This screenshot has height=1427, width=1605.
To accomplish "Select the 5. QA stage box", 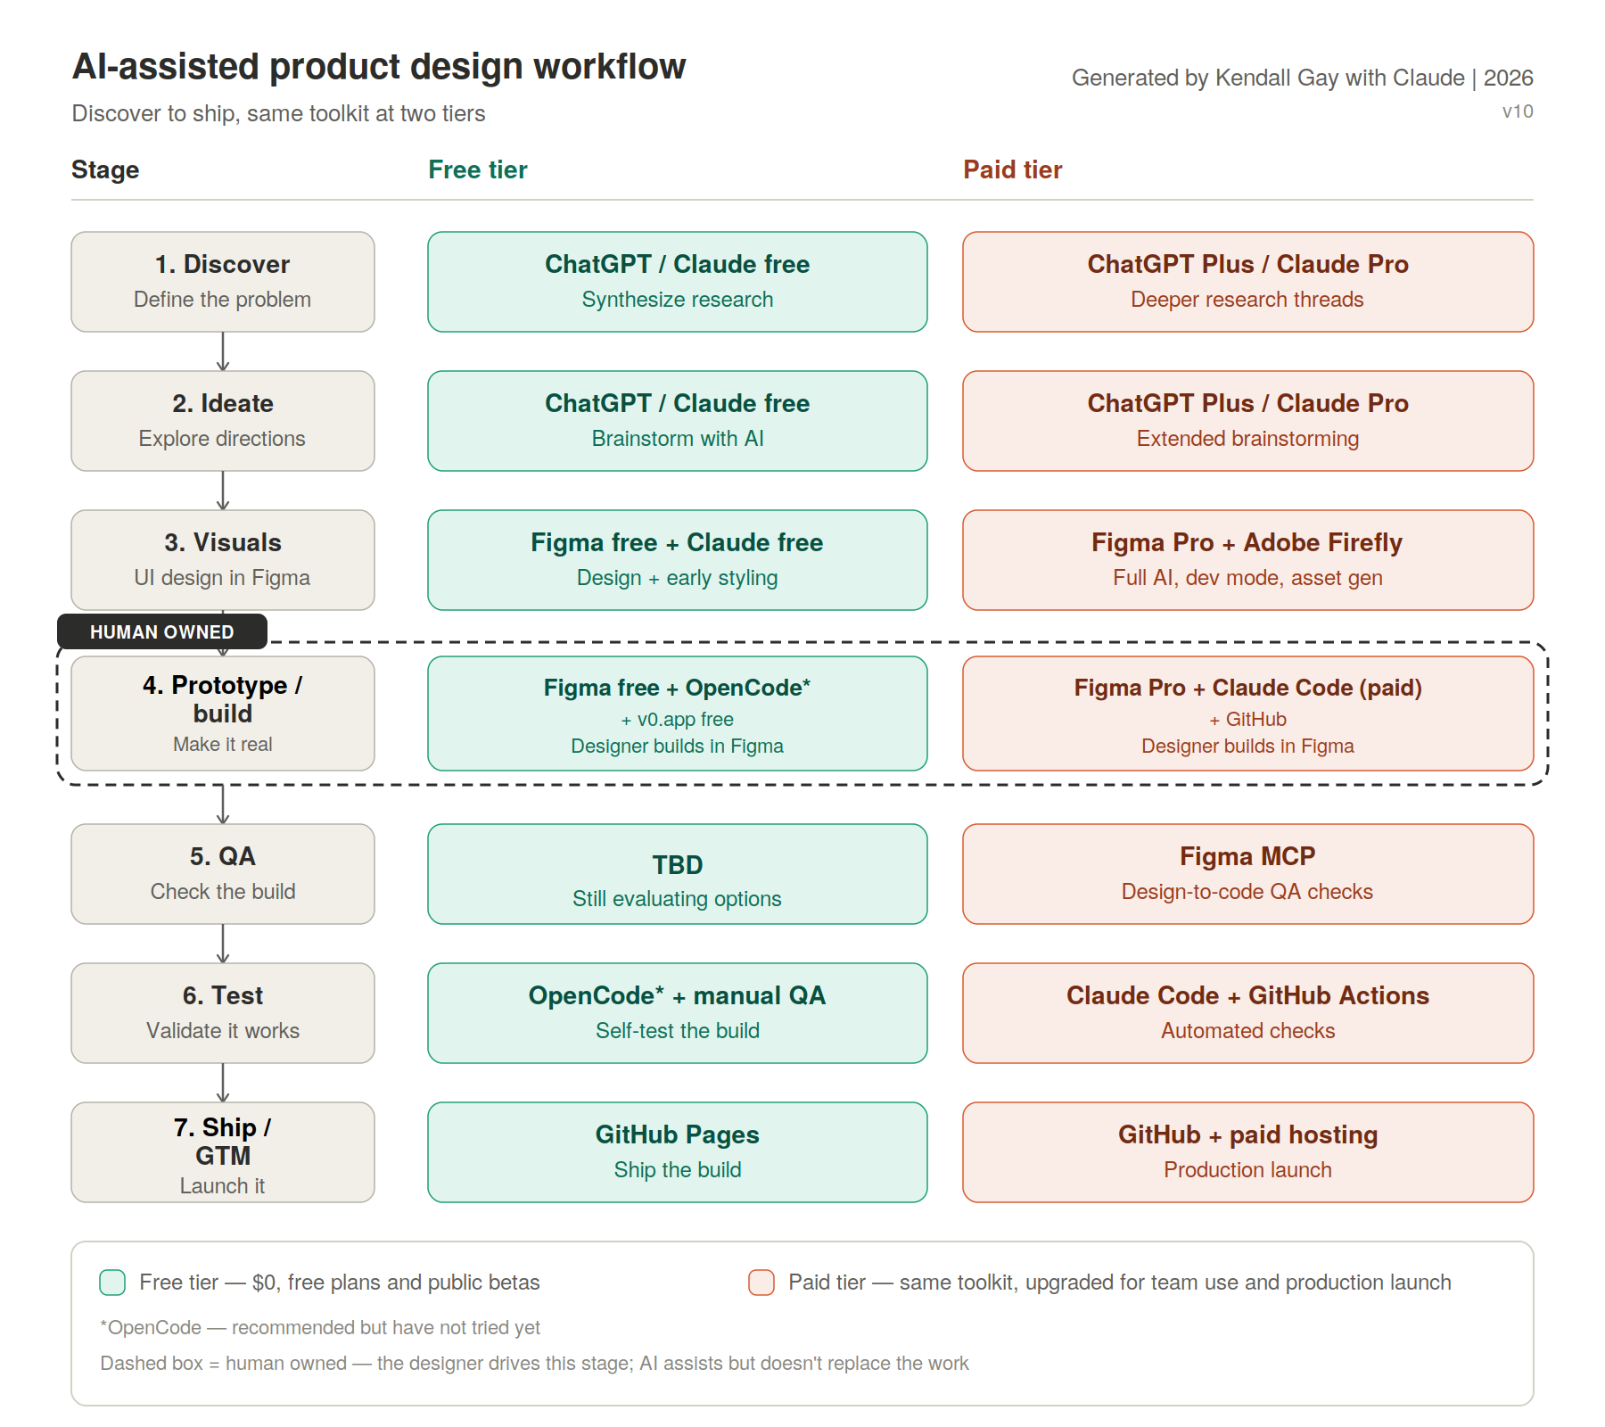I will 223,874.
